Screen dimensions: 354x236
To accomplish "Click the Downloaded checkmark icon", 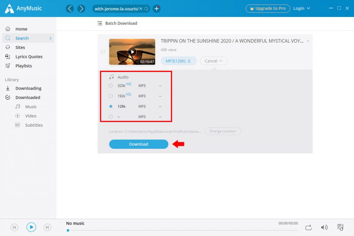I will [8, 97].
